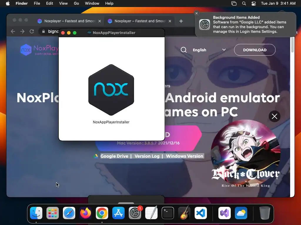
Task: Close the second Noxplayer tab
Action: click(x=170, y=21)
